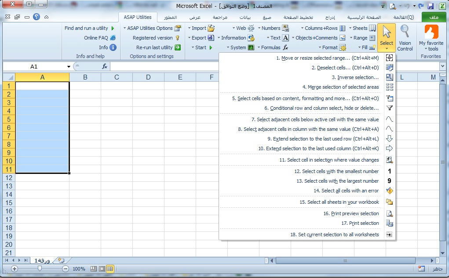Choose Select cells with the largest number

point(338,181)
